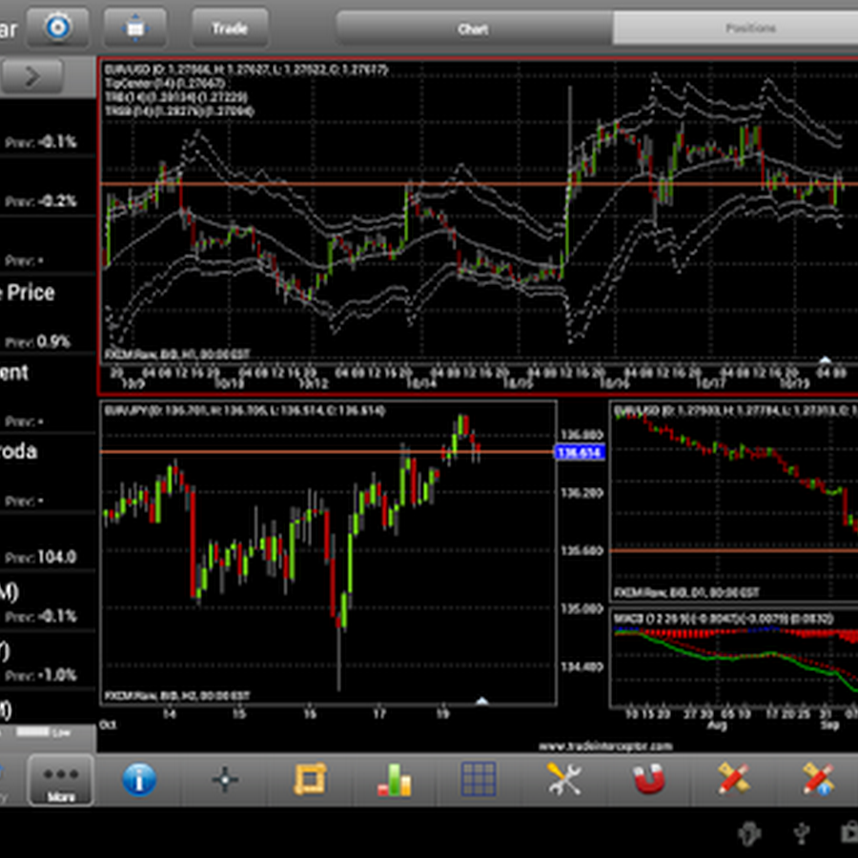This screenshot has width=858, height=858.
Task: Toggle the red magnet snap tool
Action: pos(648,780)
